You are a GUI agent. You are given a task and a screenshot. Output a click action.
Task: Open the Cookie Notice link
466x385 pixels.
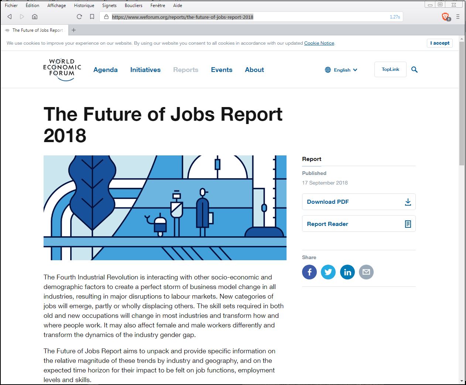(319, 43)
